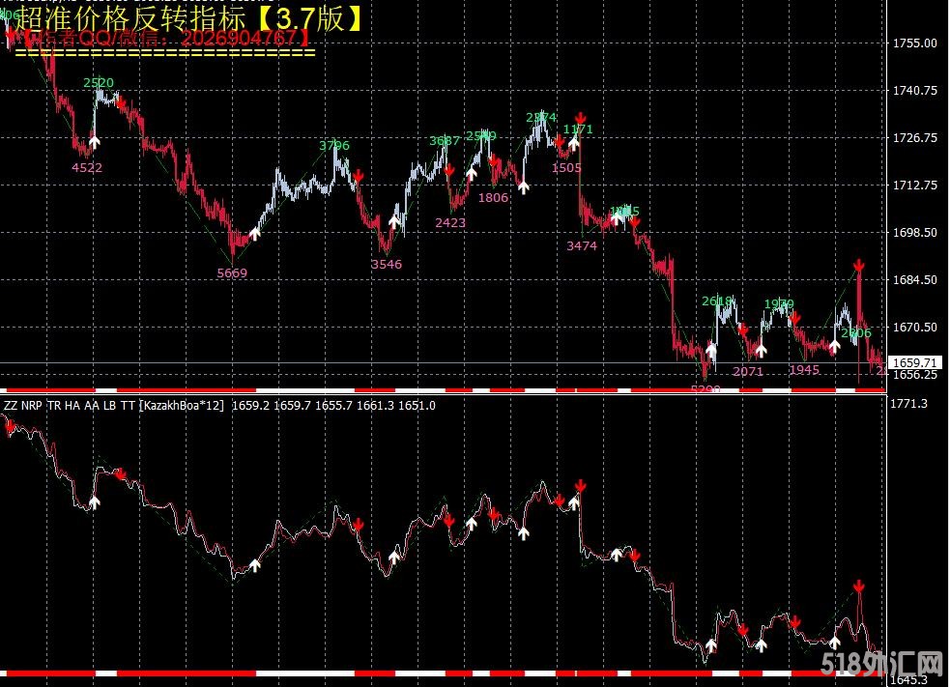Click the white up arrow beside the 5669 low

click(x=255, y=232)
